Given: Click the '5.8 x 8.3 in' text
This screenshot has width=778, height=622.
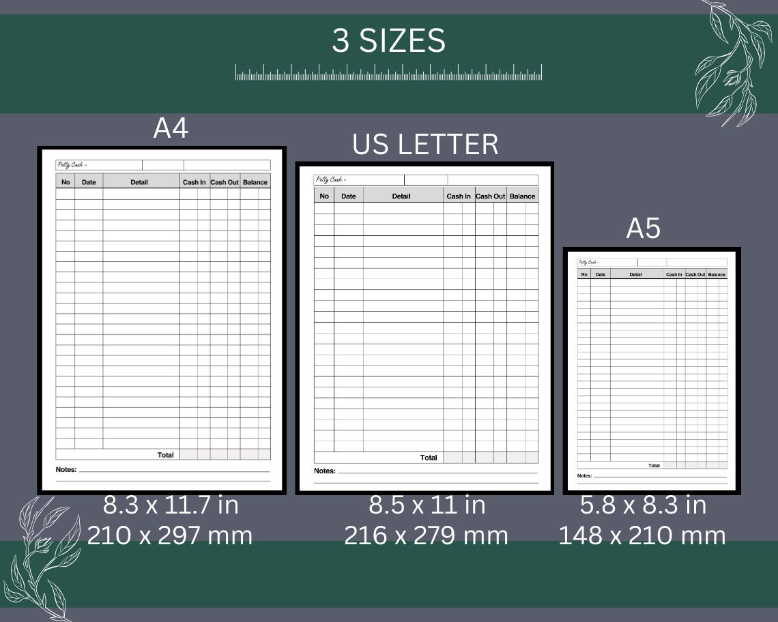Looking at the screenshot, I should pyautogui.click(x=643, y=505).
